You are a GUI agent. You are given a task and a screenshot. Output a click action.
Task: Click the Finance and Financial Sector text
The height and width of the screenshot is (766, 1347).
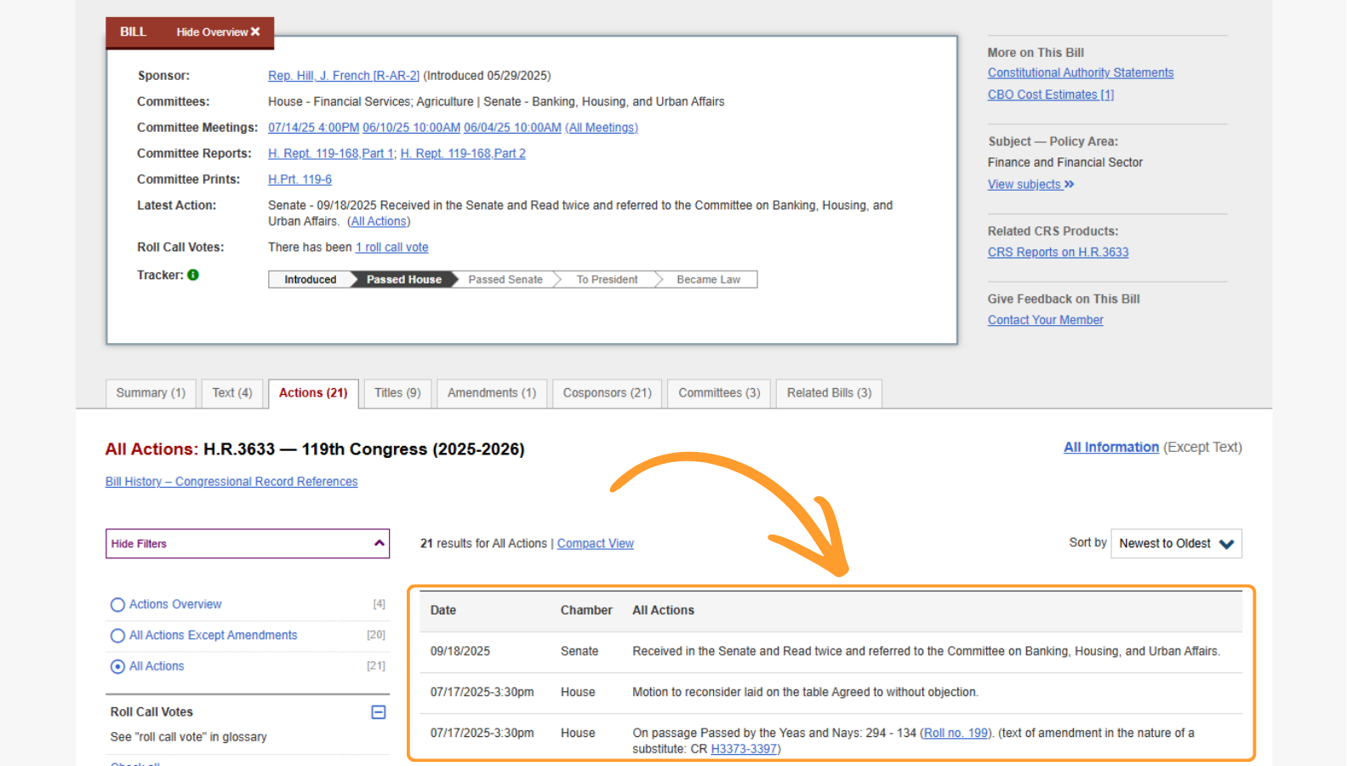click(1064, 163)
